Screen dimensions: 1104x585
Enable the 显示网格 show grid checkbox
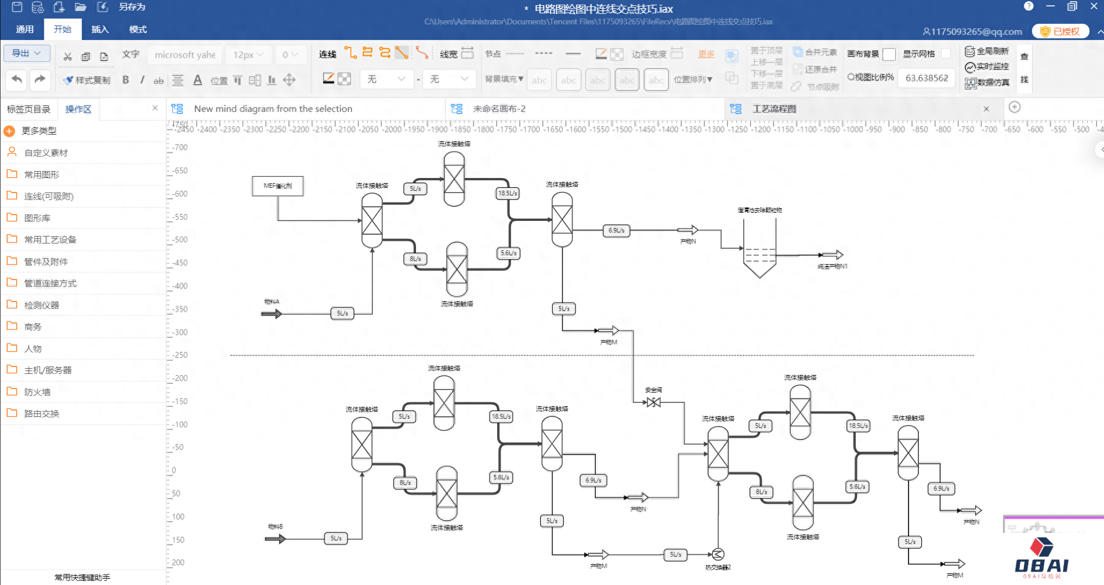point(946,54)
